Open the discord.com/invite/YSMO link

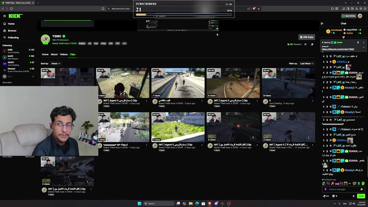(x=338, y=49)
